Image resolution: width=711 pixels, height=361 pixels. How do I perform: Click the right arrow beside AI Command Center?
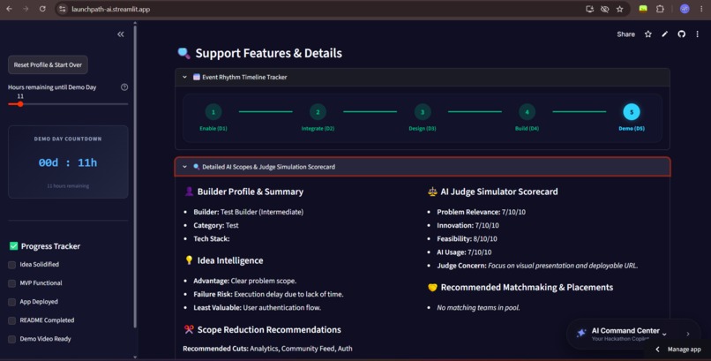688,334
